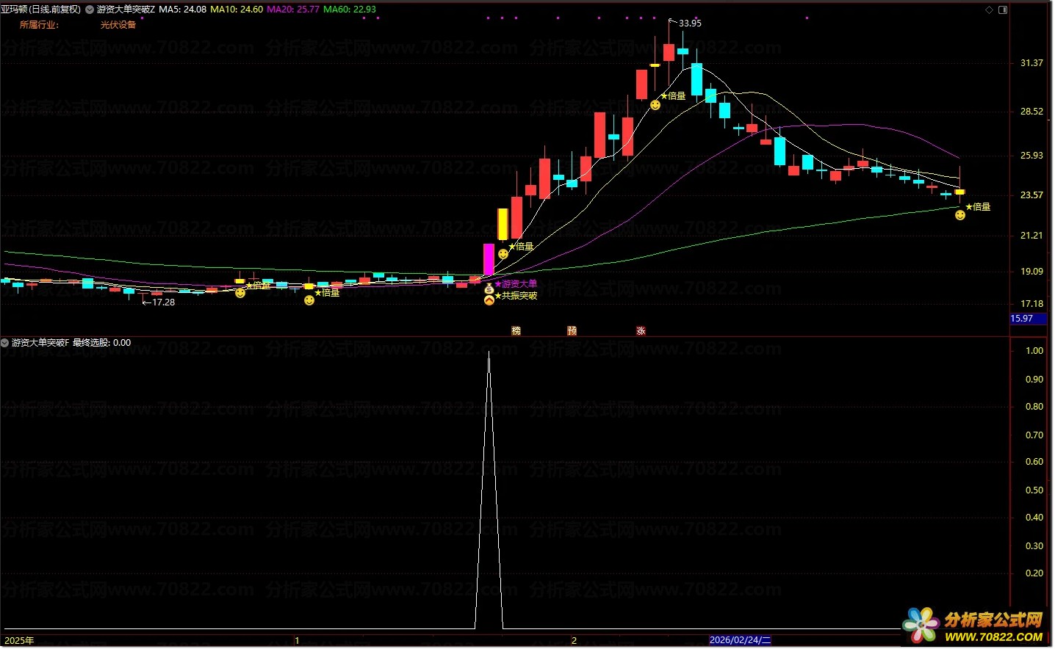Click the 所属行业 label
Viewport: 1055px width, 649px height.
pos(39,25)
